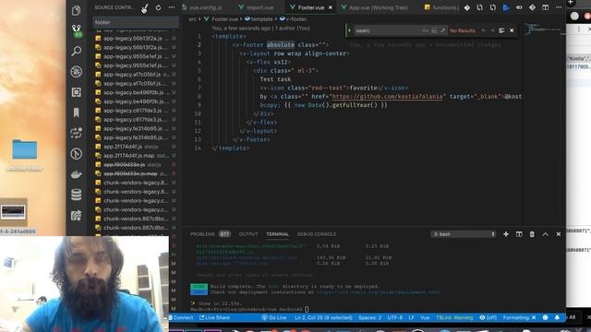This screenshot has width=591, height=332.
Task: Click Go Live in status bar
Action: [274, 317]
